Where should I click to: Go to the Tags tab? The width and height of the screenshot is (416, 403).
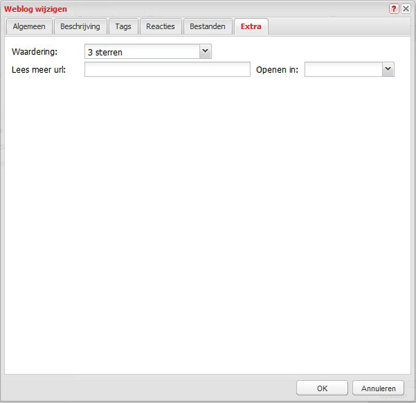pyautogui.click(x=123, y=26)
